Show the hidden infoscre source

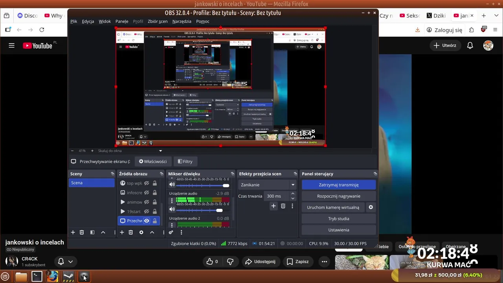click(147, 193)
